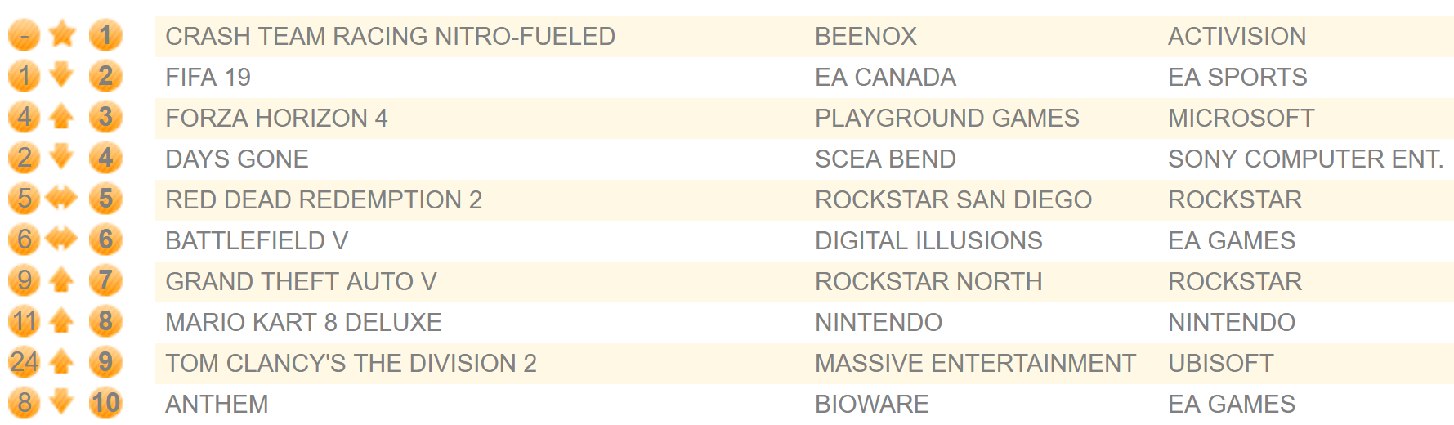
Task: Click the up arrow icon beside Forza Horizon 4
Action: [61, 117]
